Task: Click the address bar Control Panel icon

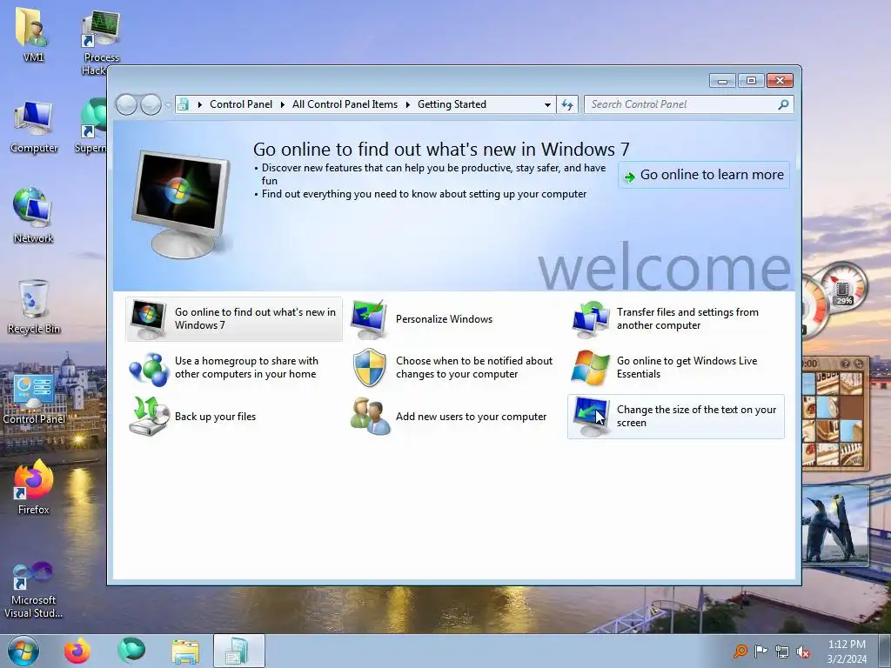Action: (x=183, y=104)
